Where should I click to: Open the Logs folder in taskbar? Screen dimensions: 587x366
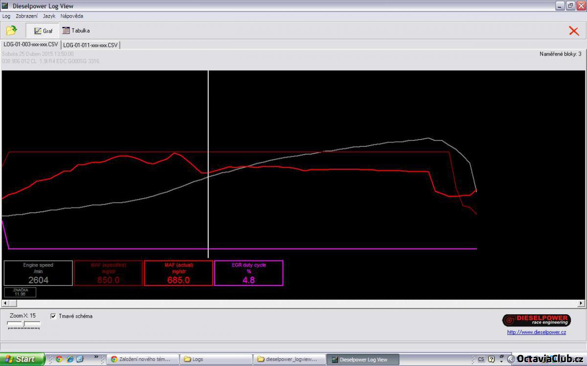click(215, 360)
